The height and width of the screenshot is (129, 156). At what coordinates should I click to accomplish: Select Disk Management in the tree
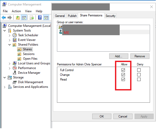tap(31, 82)
